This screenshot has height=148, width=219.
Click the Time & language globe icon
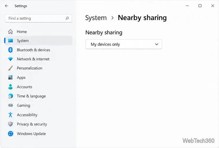pos(10,96)
